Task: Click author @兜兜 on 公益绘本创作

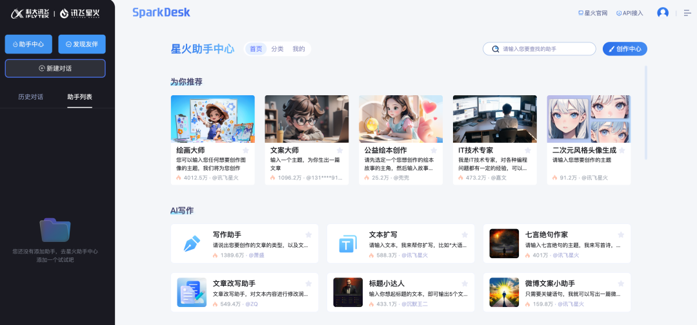Action: pos(401,178)
